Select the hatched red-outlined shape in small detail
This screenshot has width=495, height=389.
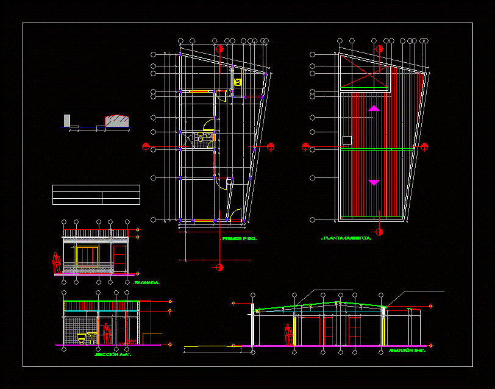pos(116,121)
